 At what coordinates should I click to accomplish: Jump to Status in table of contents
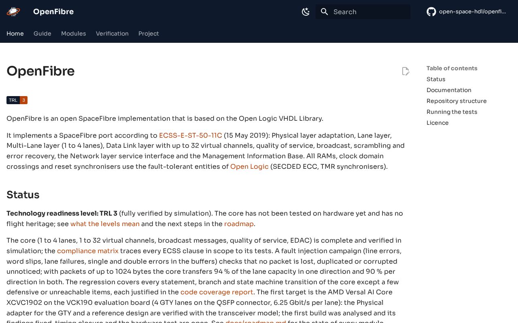click(x=436, y=79)
